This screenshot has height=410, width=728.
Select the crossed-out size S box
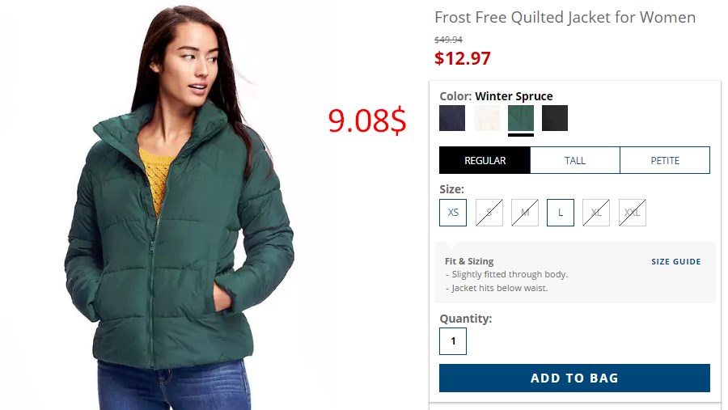coord(489,213)
